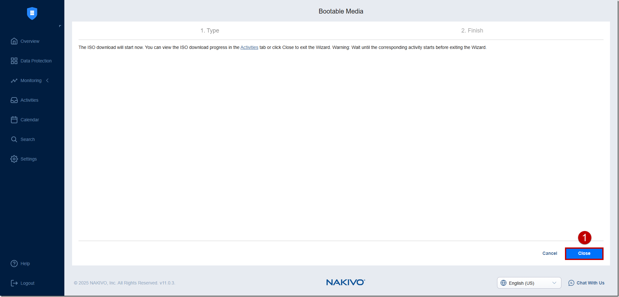This screenshot has height=297, width=619.
Task: Click the Settings gear icon
Action: (x=14, y=159)
